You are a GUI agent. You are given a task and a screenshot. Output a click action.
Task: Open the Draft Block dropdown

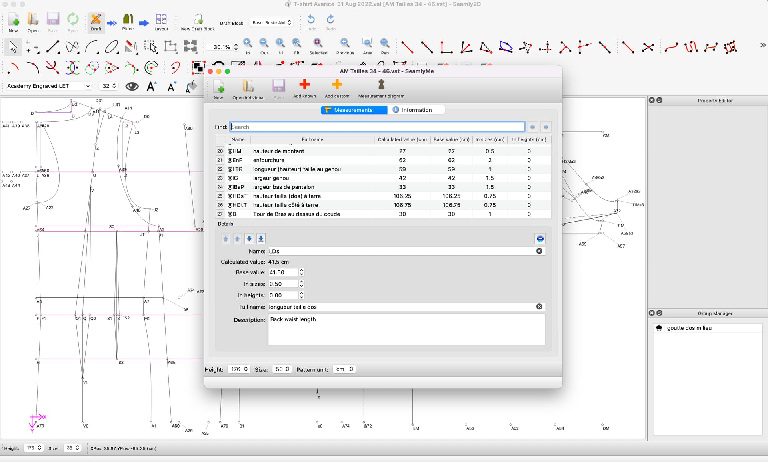pos(272,23)
